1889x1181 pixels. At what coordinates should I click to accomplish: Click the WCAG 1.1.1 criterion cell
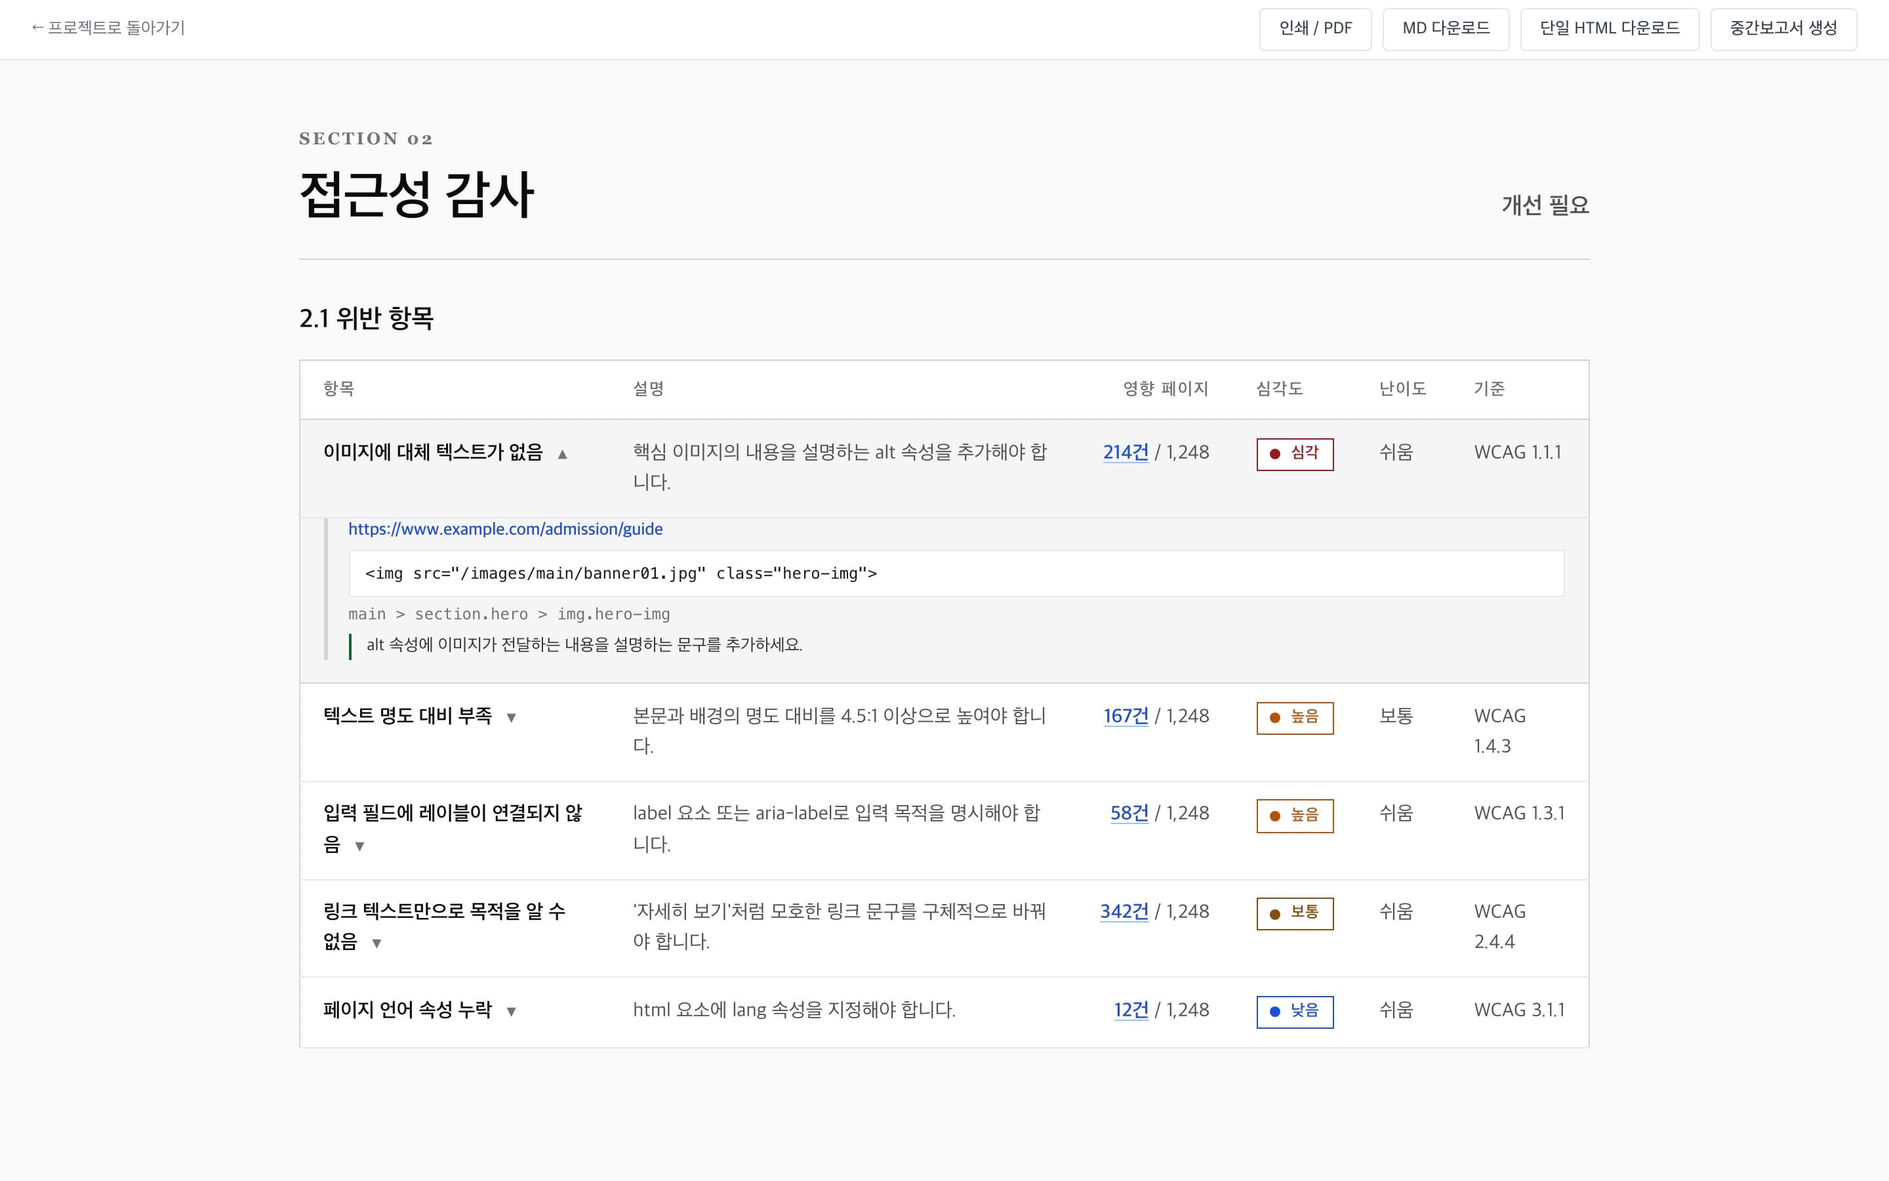click(x=1518, y=452)
